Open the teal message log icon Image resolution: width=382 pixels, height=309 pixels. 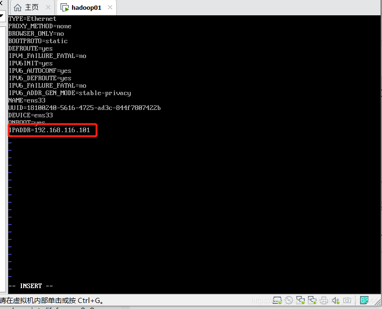click(364, 300)
